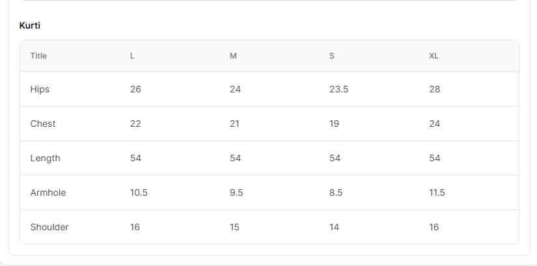This screenshot has height=266, width=537.
Task: Click the Shoulder value 15 for size M
Action: click(x=234, y=227)
